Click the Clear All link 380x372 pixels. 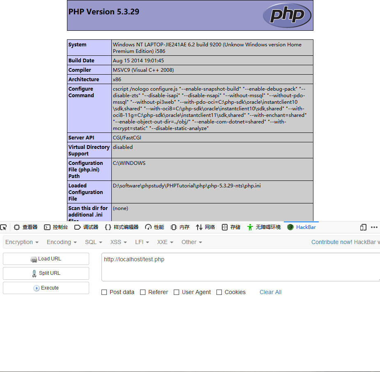coord(270,292)
